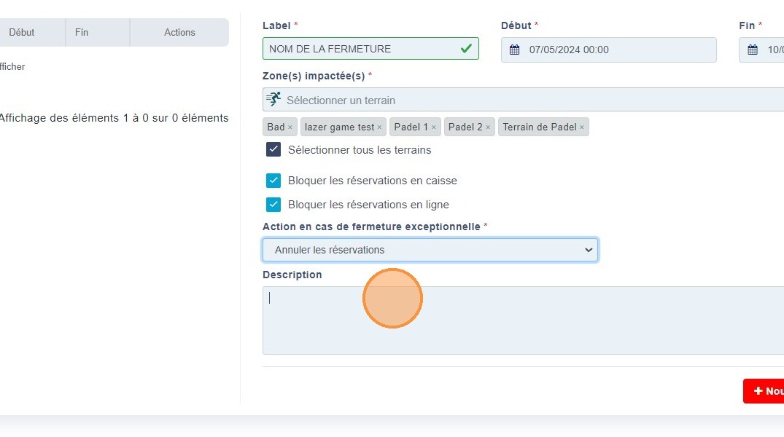Viewport: 784px width, 437px height.
Task: Uncheck Sélectionner tous les terrains
Action: [x=273, y=150]
